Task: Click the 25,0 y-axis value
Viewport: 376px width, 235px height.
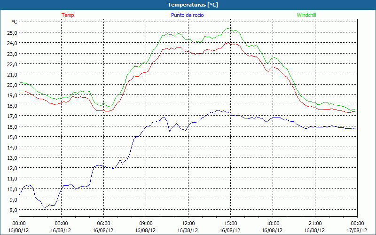Action: (x=12, y=32)
